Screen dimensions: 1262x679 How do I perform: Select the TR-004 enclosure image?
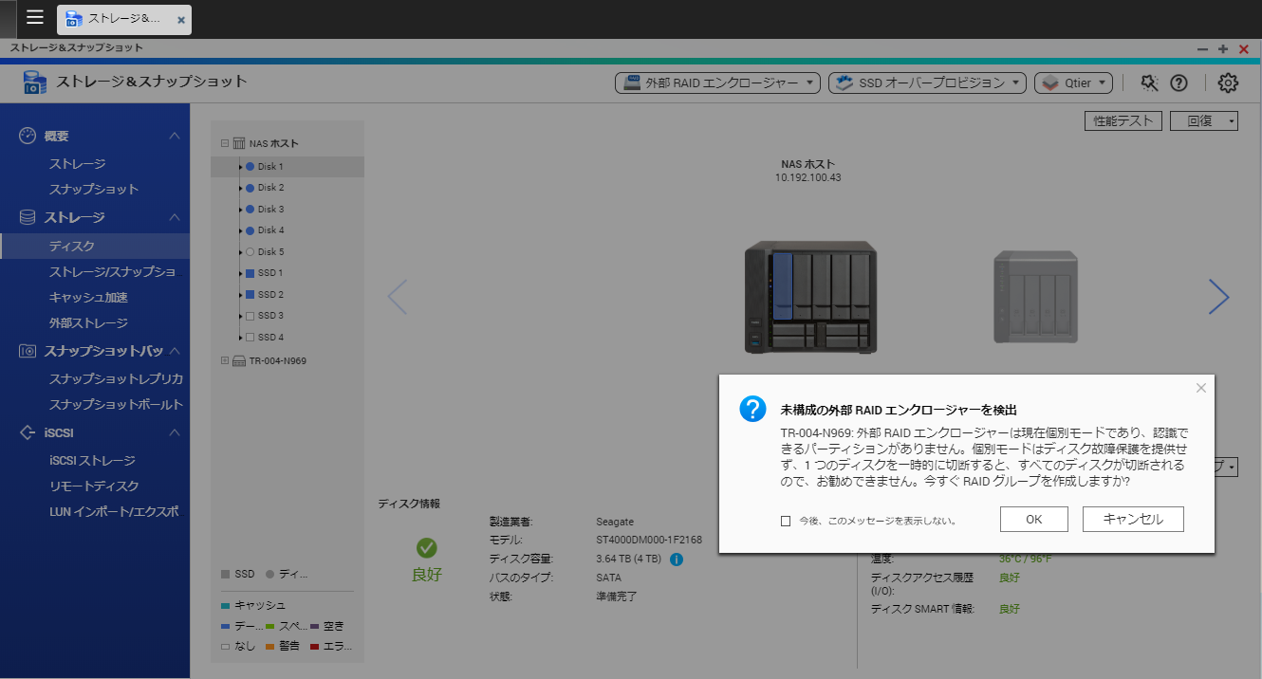click(x=1034, y=298)
